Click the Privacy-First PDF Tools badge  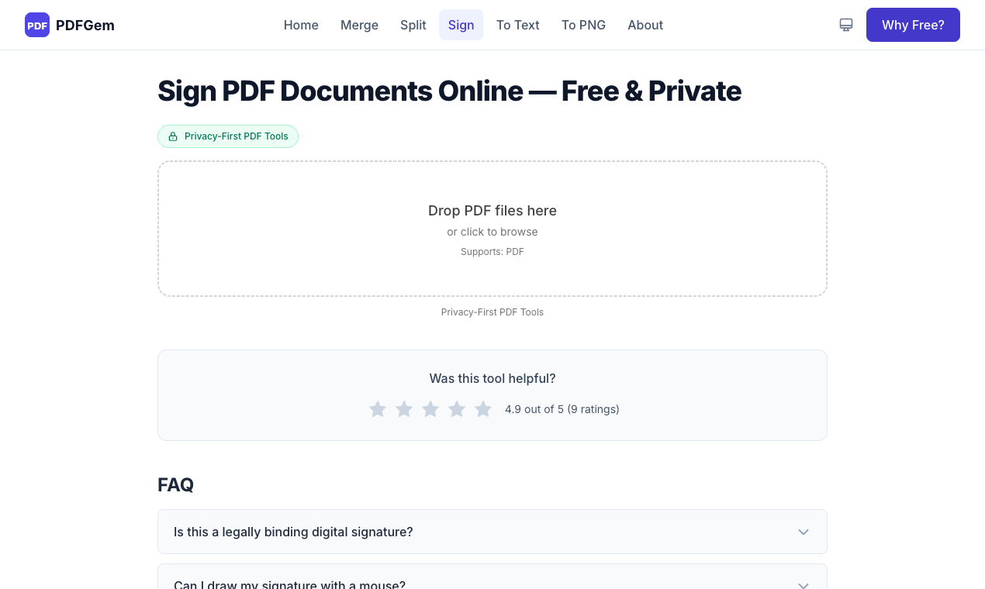[228, 136]
